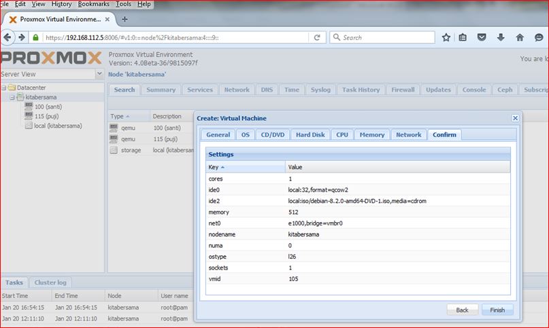The width and height of the screenshot is (549, 328).
Task: Open the node Syslog tab
Action: pos(320,90)
